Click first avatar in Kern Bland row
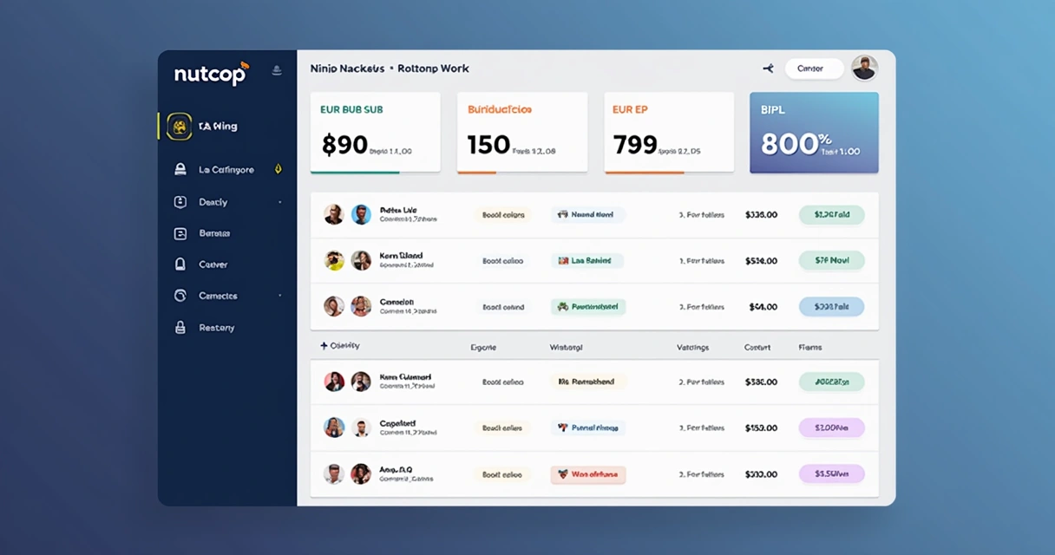Viewport: 1055px width, 555px height. click(x=334, y=260)
